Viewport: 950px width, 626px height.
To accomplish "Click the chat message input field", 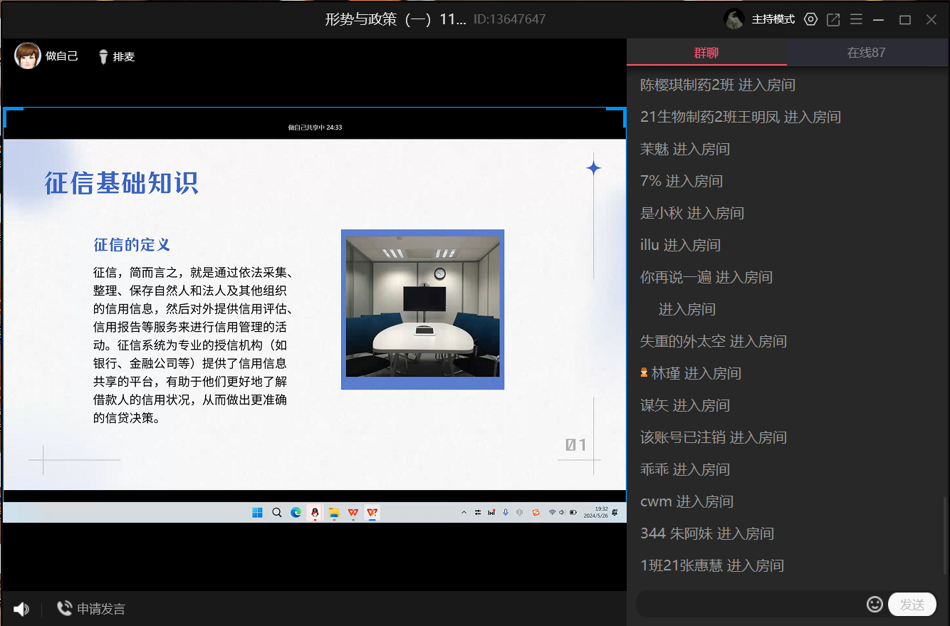I will [748, 605].
